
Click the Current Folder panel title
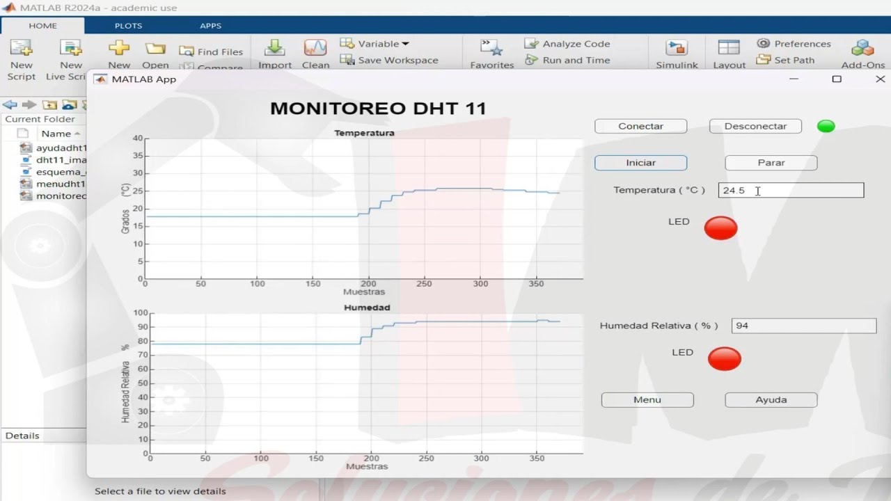[x=40, y=119]
